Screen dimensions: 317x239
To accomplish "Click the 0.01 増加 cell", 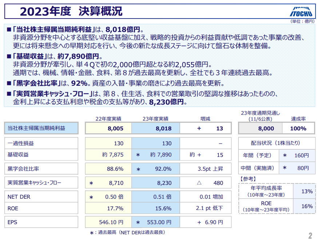I will [205, 197].
